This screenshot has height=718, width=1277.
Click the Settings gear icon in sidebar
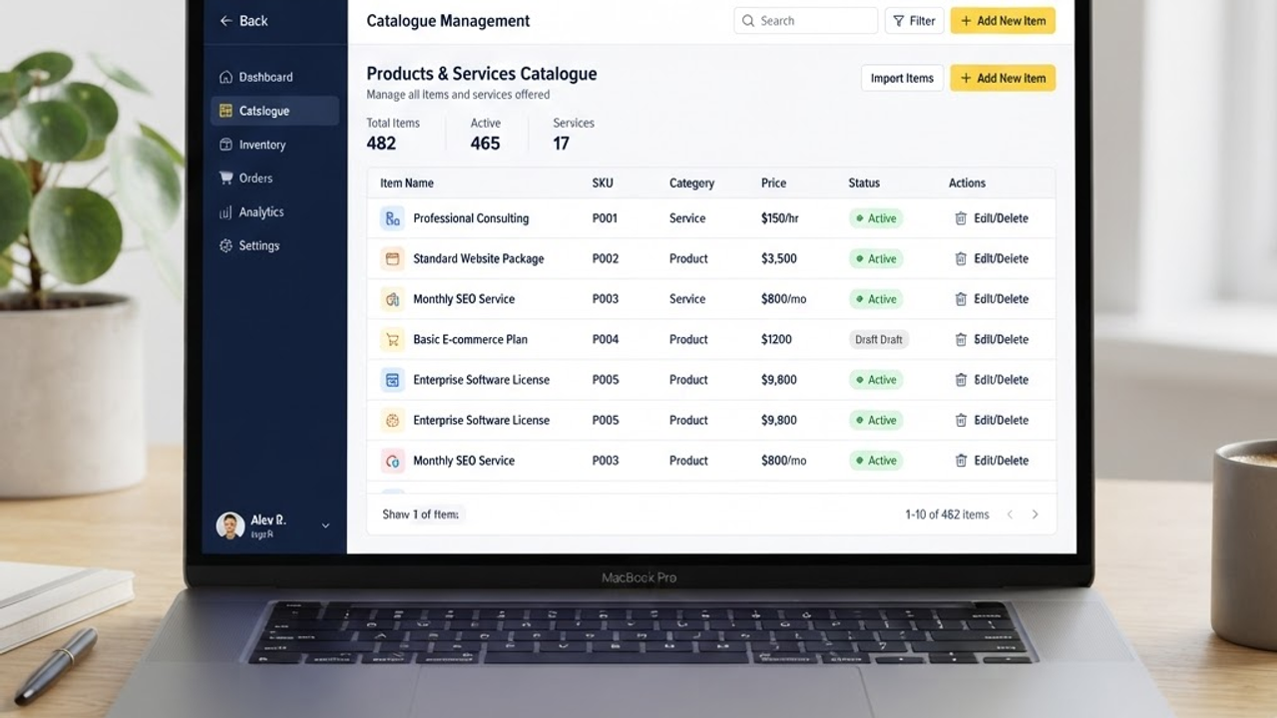(x=225, y=245)
